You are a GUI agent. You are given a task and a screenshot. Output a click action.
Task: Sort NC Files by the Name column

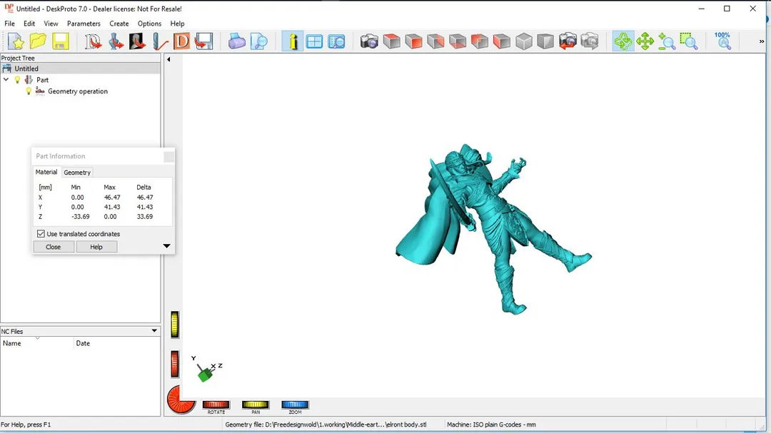[x=37, y=343]
